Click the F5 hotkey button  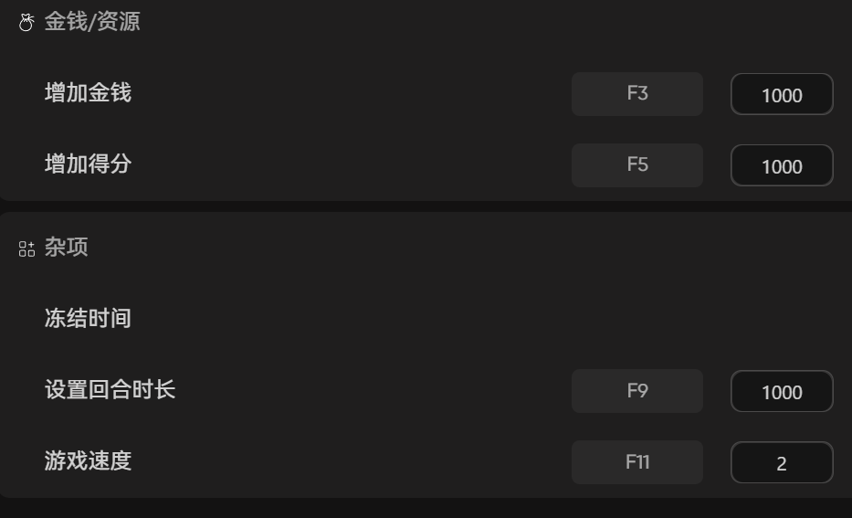(636, 165)
